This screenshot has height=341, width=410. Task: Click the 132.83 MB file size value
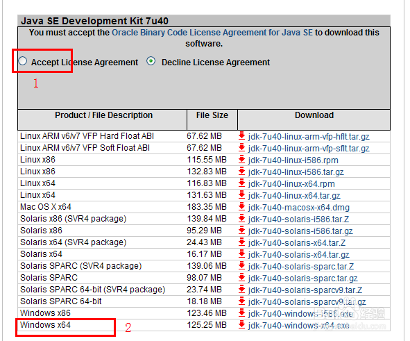point(207,172)
